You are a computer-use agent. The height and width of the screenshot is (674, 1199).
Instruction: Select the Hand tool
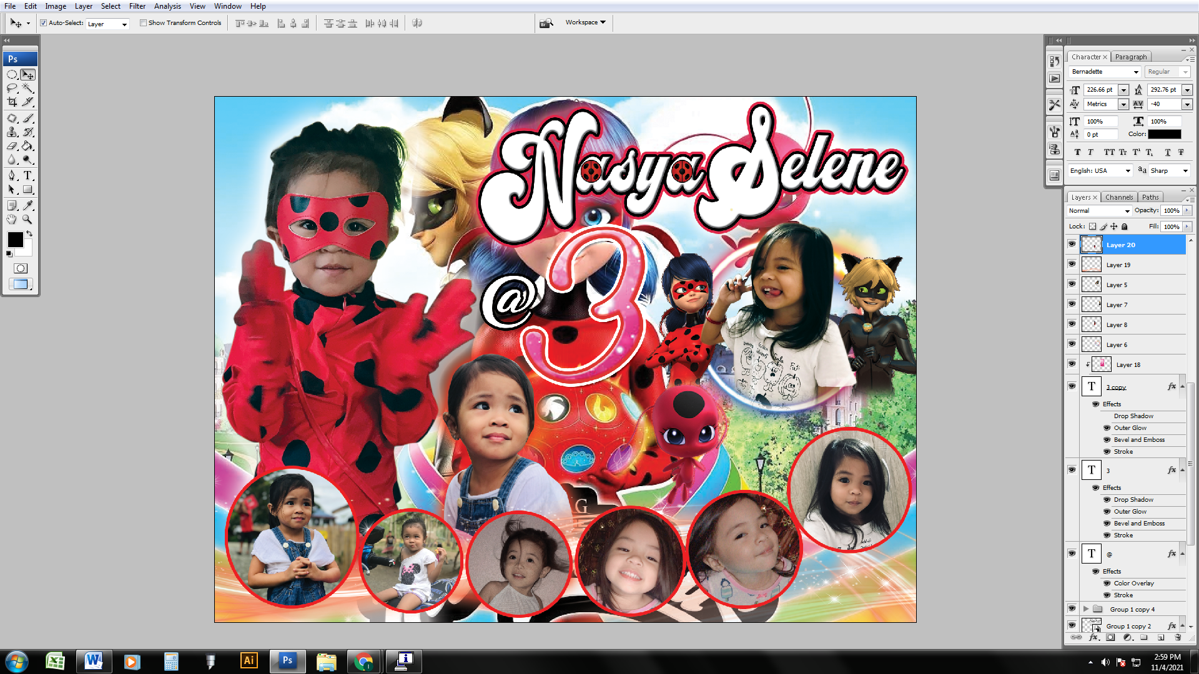coord(12,219)
